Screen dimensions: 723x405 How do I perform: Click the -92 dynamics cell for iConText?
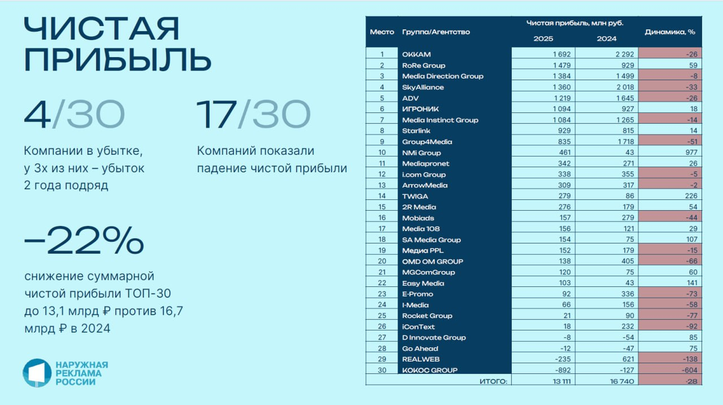tap(669, 326)
